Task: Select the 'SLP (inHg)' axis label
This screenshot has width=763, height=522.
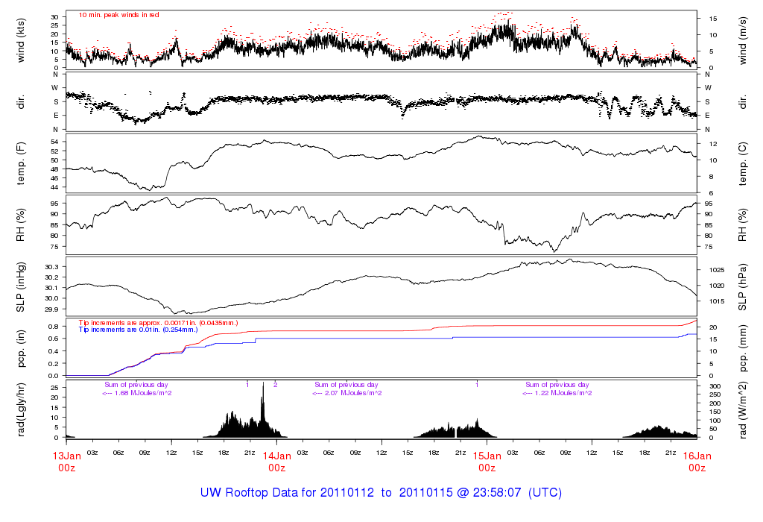Action: pyautogui.click(x=20, y=287)
